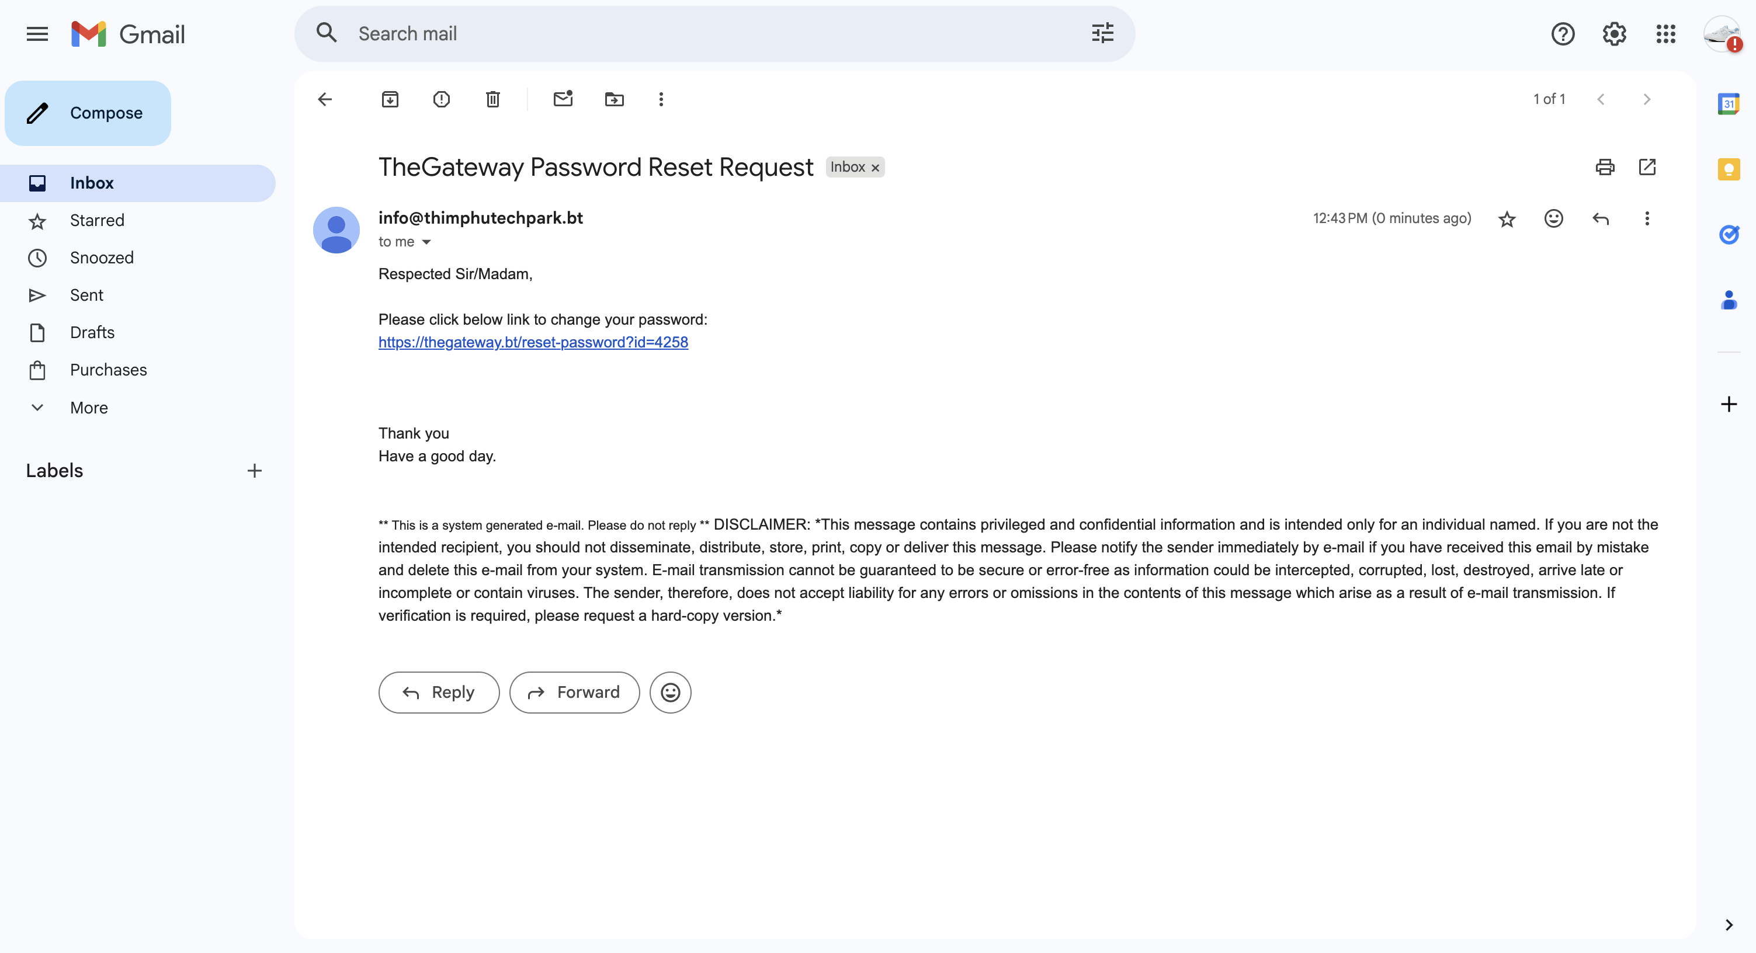Open the Move to folder icon
This screenshot has width=1756, height=953.
(x=614, y=99)
